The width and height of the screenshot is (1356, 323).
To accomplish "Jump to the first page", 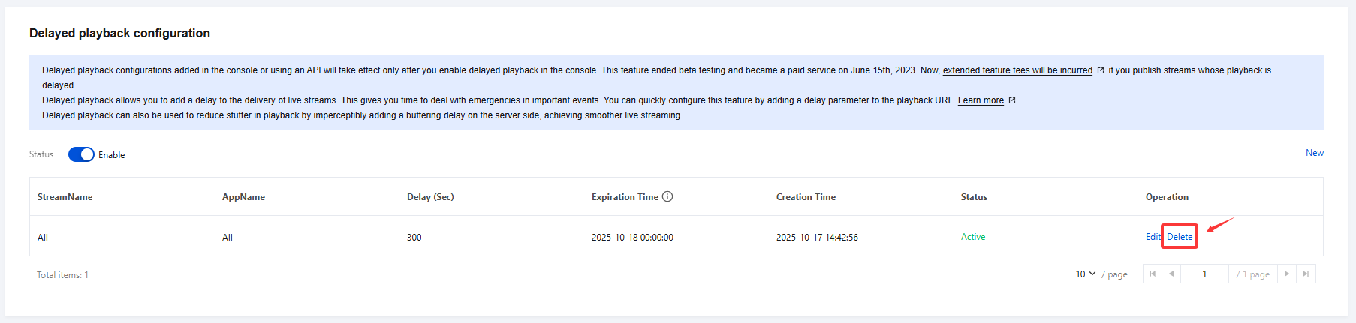I will (1153, 274).
